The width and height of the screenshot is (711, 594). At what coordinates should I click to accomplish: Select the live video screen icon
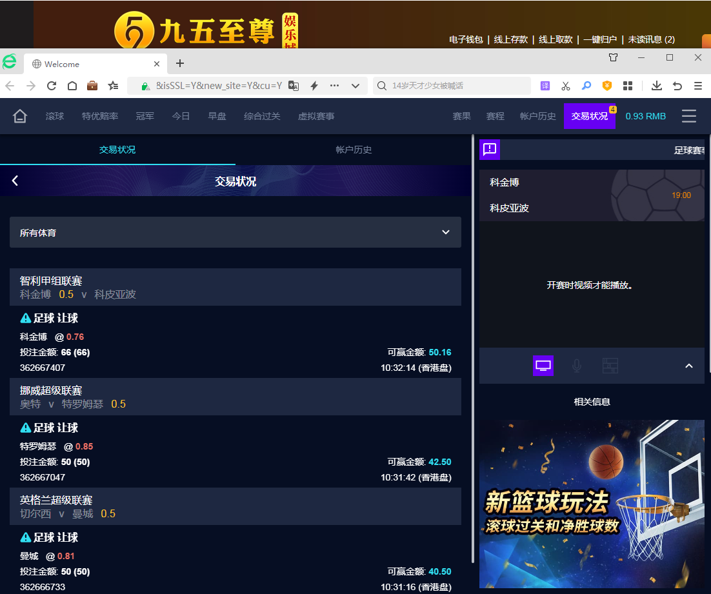[x=543, y=366]
